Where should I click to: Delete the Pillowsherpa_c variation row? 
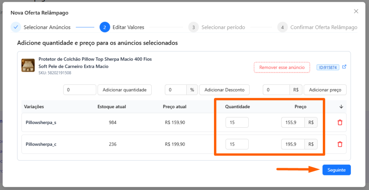(x=339, y=144)
